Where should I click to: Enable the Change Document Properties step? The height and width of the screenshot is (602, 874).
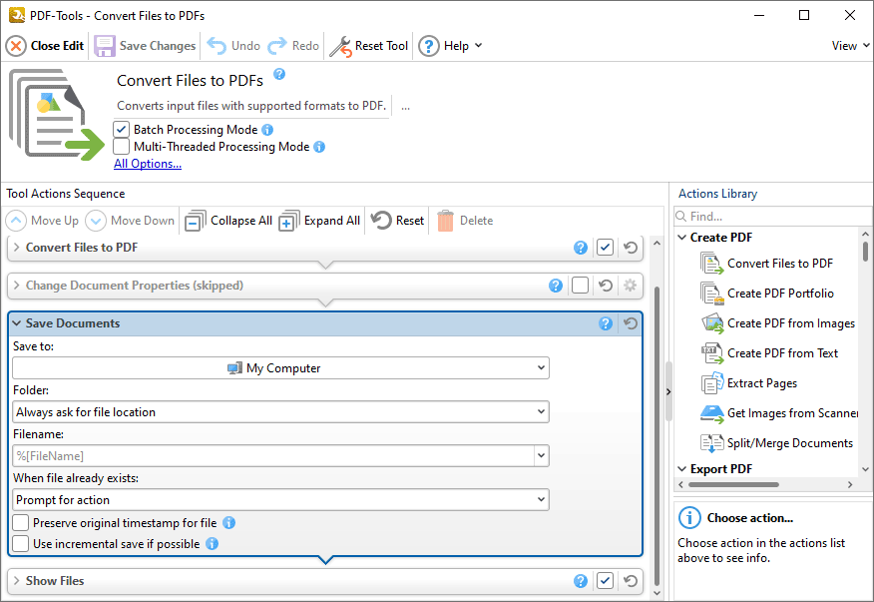(580, 286)
